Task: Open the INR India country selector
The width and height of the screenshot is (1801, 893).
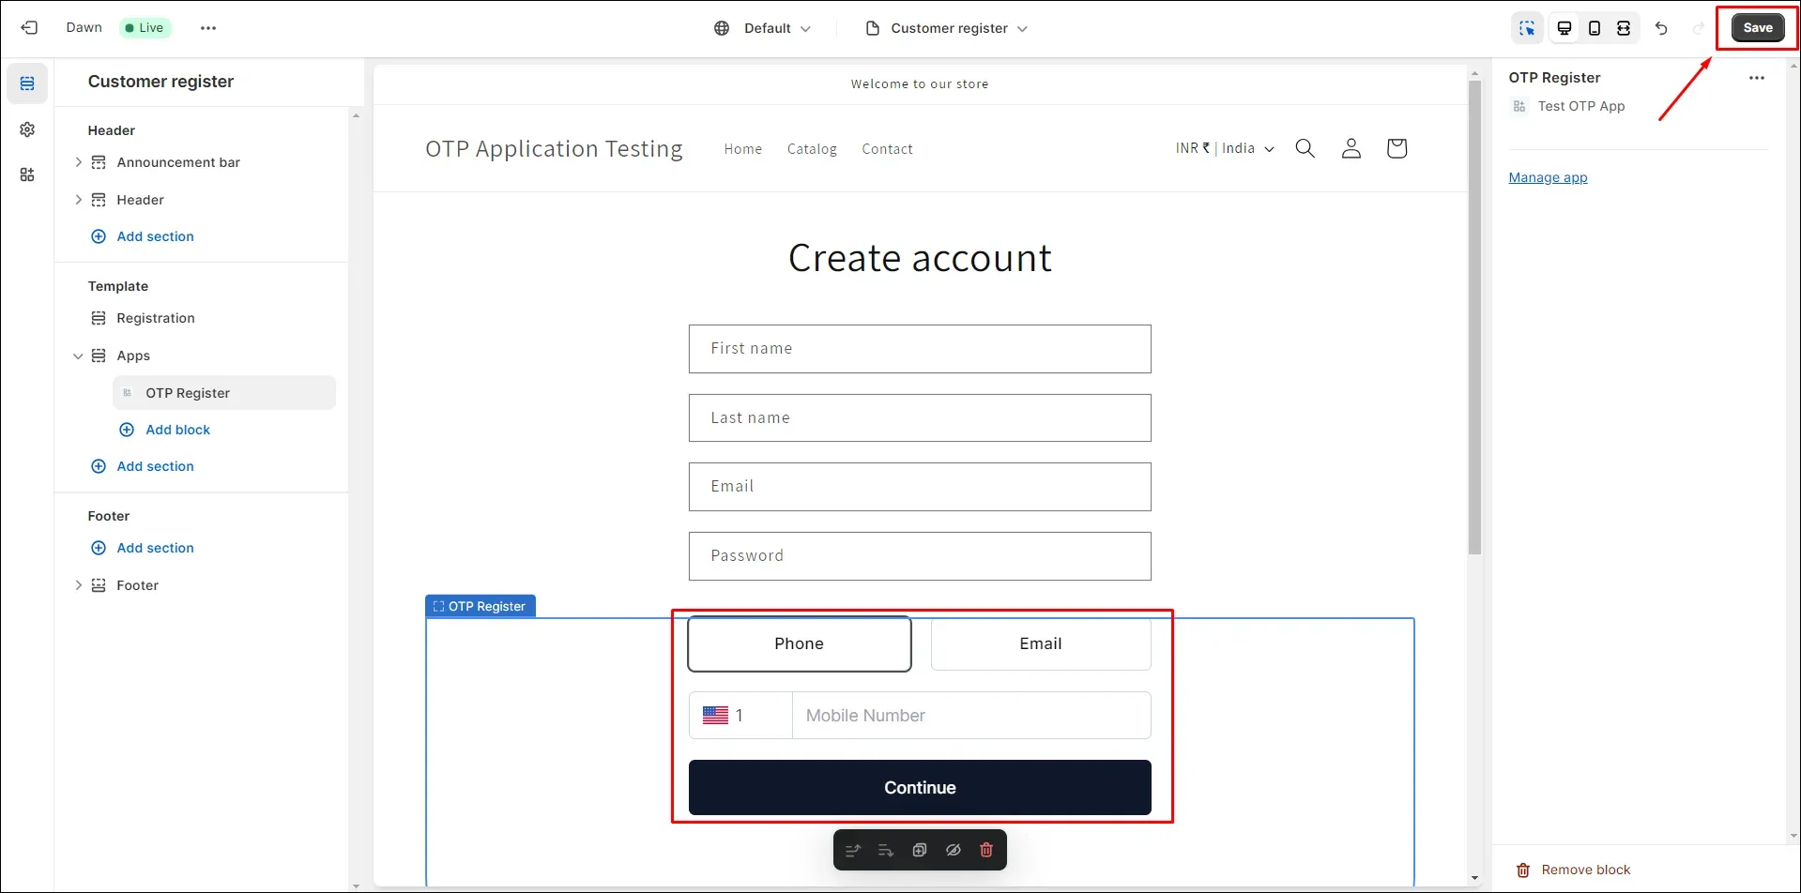Action: 1225,148
